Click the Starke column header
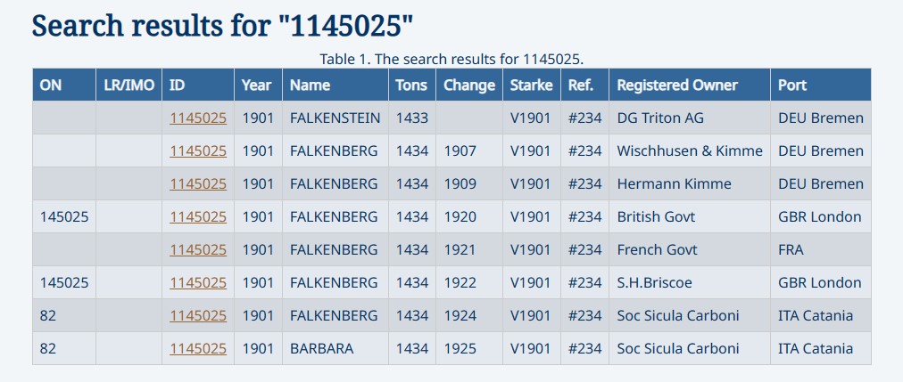The width and height of the screenshot is (903, 382). (532, 85)
